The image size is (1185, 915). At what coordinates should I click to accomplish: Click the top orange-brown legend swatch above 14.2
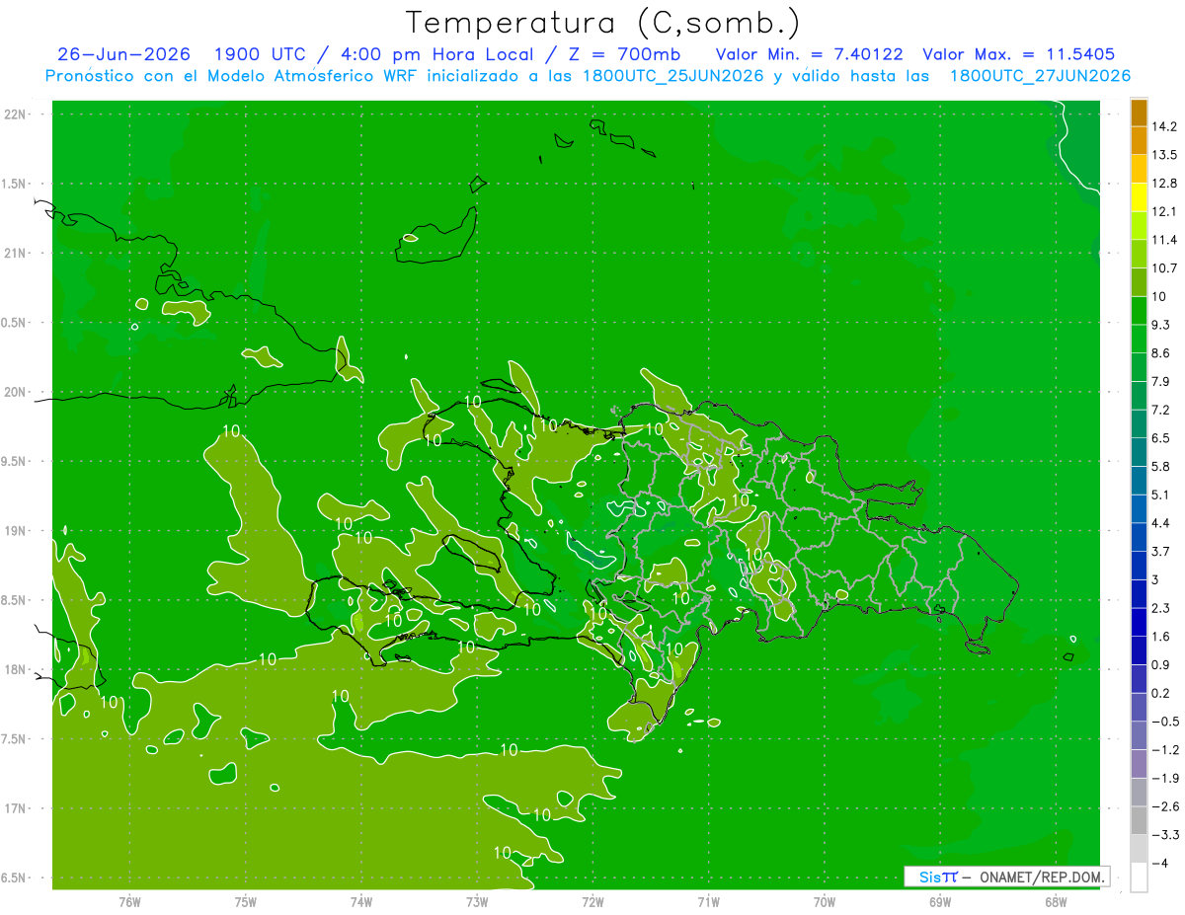pos(1139,113)
